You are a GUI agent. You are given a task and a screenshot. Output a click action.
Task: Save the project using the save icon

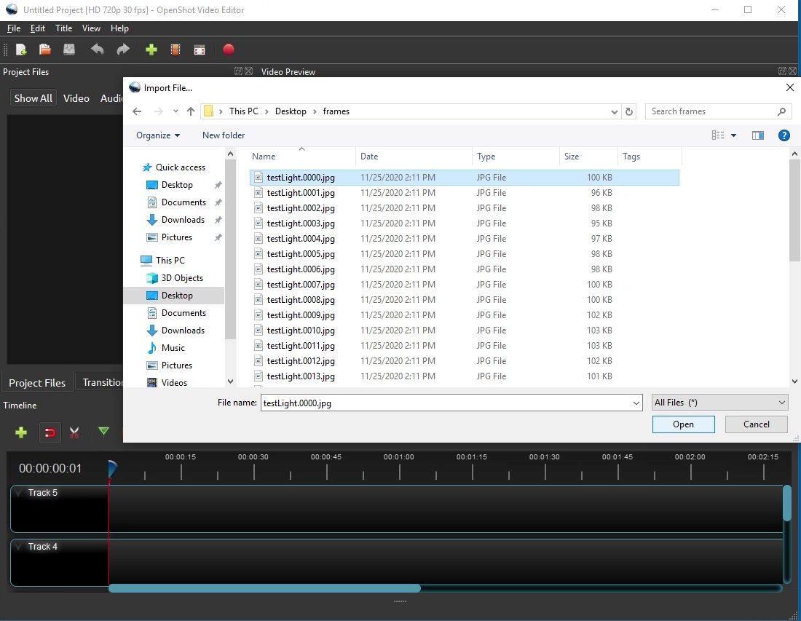pos(68,50)
